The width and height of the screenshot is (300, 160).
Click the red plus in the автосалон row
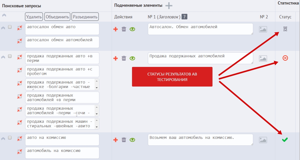click(x=116, y=29)
